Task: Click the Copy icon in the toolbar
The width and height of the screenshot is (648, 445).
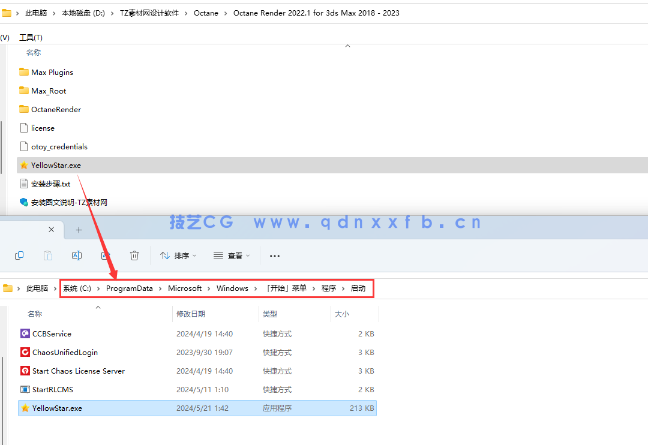Action: (19, 255)
